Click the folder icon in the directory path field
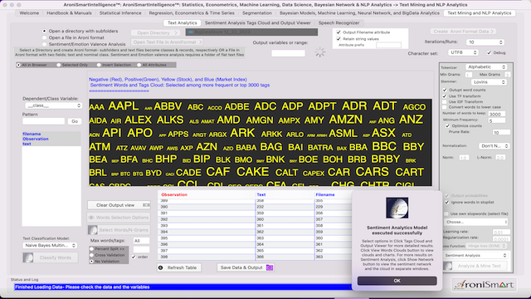Image resolution: width=531 pixels, height=299 pixels. coord(191,32)
